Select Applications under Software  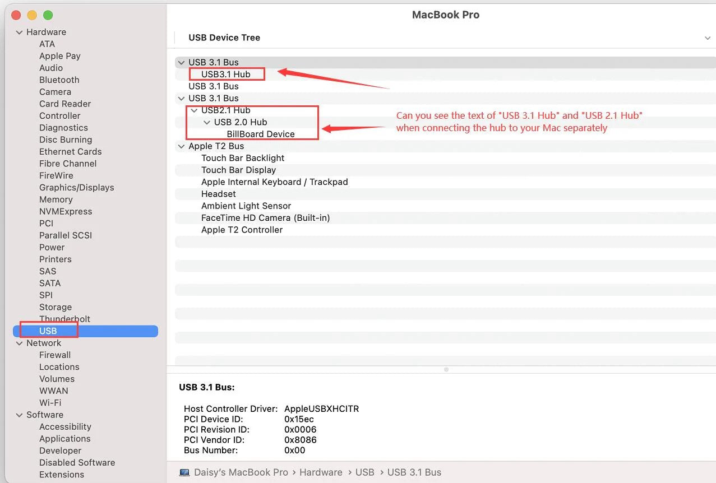coord(64,438)
